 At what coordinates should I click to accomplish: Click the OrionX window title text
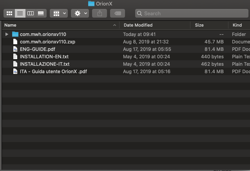[x=104, y=4]
